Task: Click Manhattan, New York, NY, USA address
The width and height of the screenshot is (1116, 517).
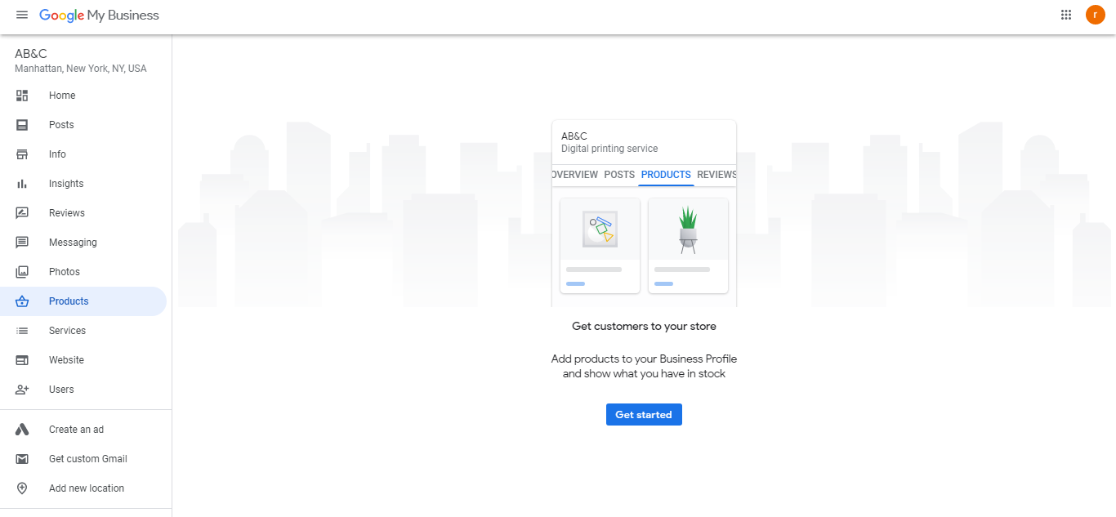Action: pyautogui.click(x=81, y=69)
